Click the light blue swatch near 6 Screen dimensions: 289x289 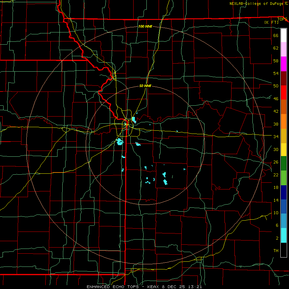coord(284,221)
